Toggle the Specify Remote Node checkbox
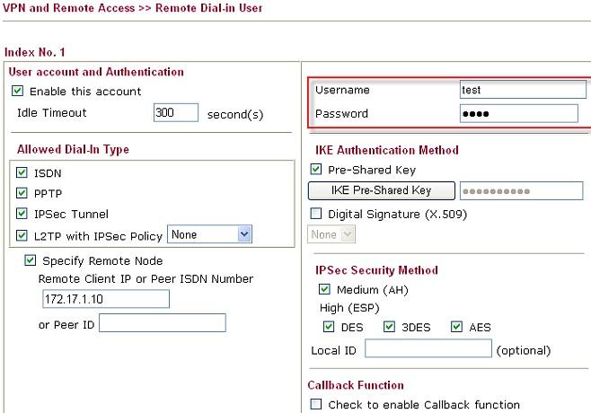Viewport: 591px width, 413px height. tap(31, 261)
